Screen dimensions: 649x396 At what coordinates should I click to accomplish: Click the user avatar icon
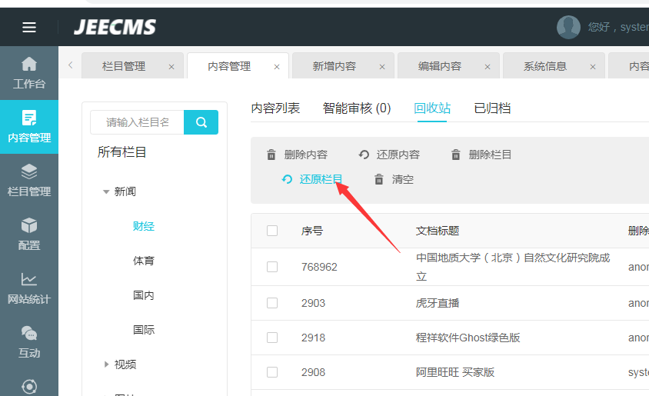[568, 27]
